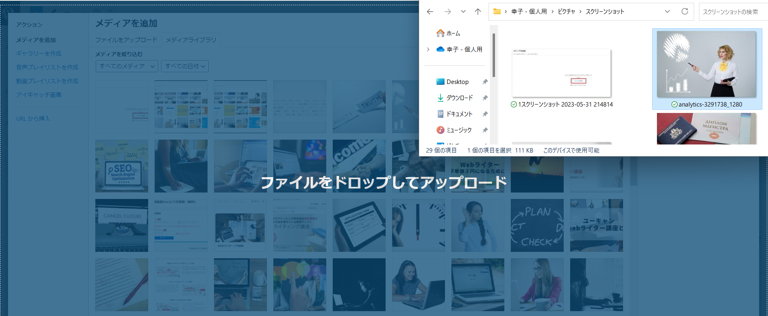Select the PLAN DO CHECK chalkboard thumbnail

coord(537,225)
